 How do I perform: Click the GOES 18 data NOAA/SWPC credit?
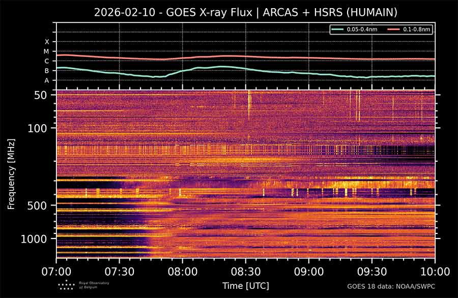[391, 286]
